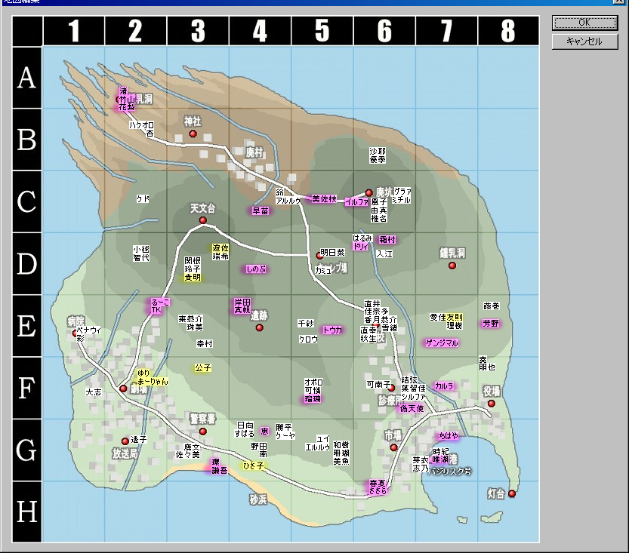Viewport: 629px width, 553px height.
Task: Click the キャンセル button
Action: 584,41
